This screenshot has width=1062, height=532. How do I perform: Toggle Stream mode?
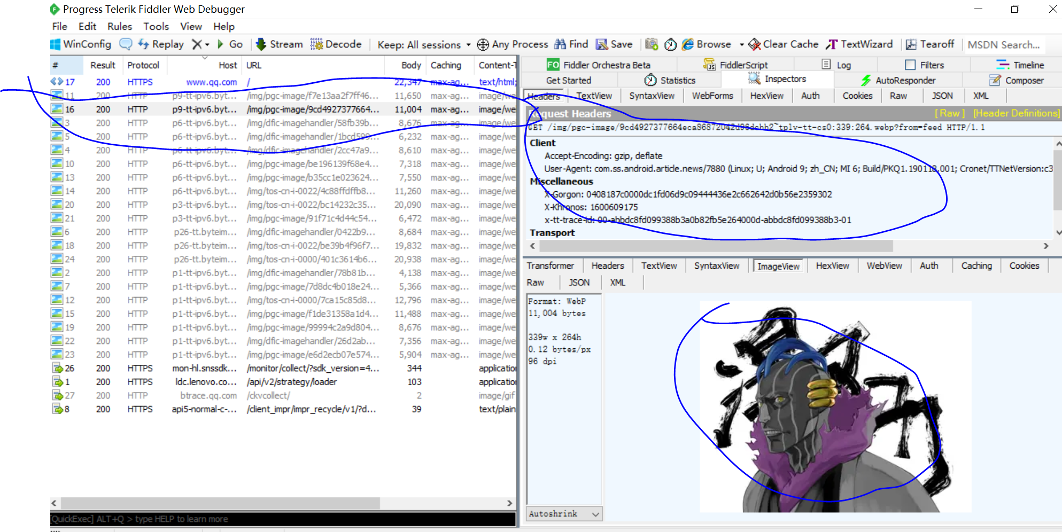click(280, 44)
